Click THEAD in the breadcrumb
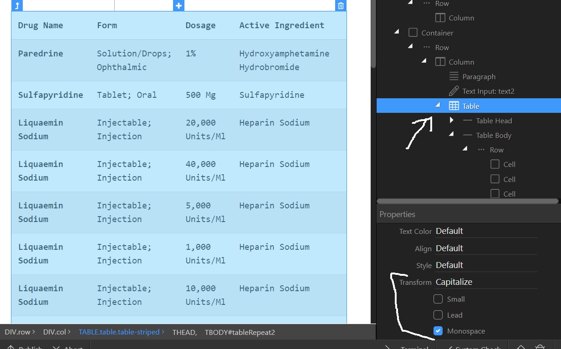Image resolution: width=561 pixels, height=349 pixels. (x=184, y=333)
